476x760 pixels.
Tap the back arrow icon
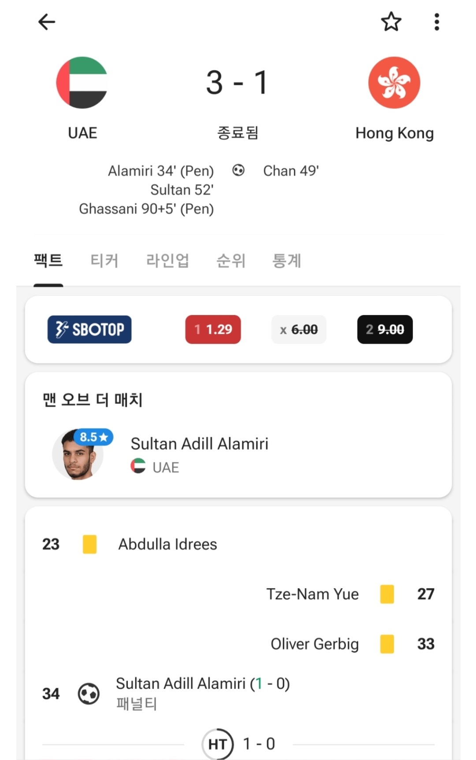[x=47, y=22]
